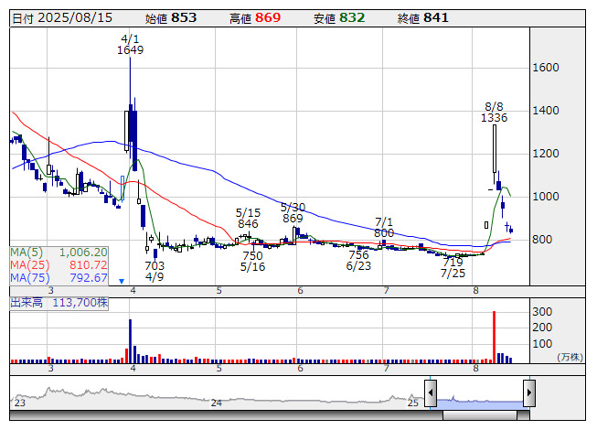This screenshot has width=597, height=430.
Task: Click the 703 4/9 low label
Action: pyautogui.click(x=155, y=271)
